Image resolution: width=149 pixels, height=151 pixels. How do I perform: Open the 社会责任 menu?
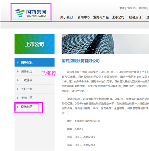(x=135, y=17)
